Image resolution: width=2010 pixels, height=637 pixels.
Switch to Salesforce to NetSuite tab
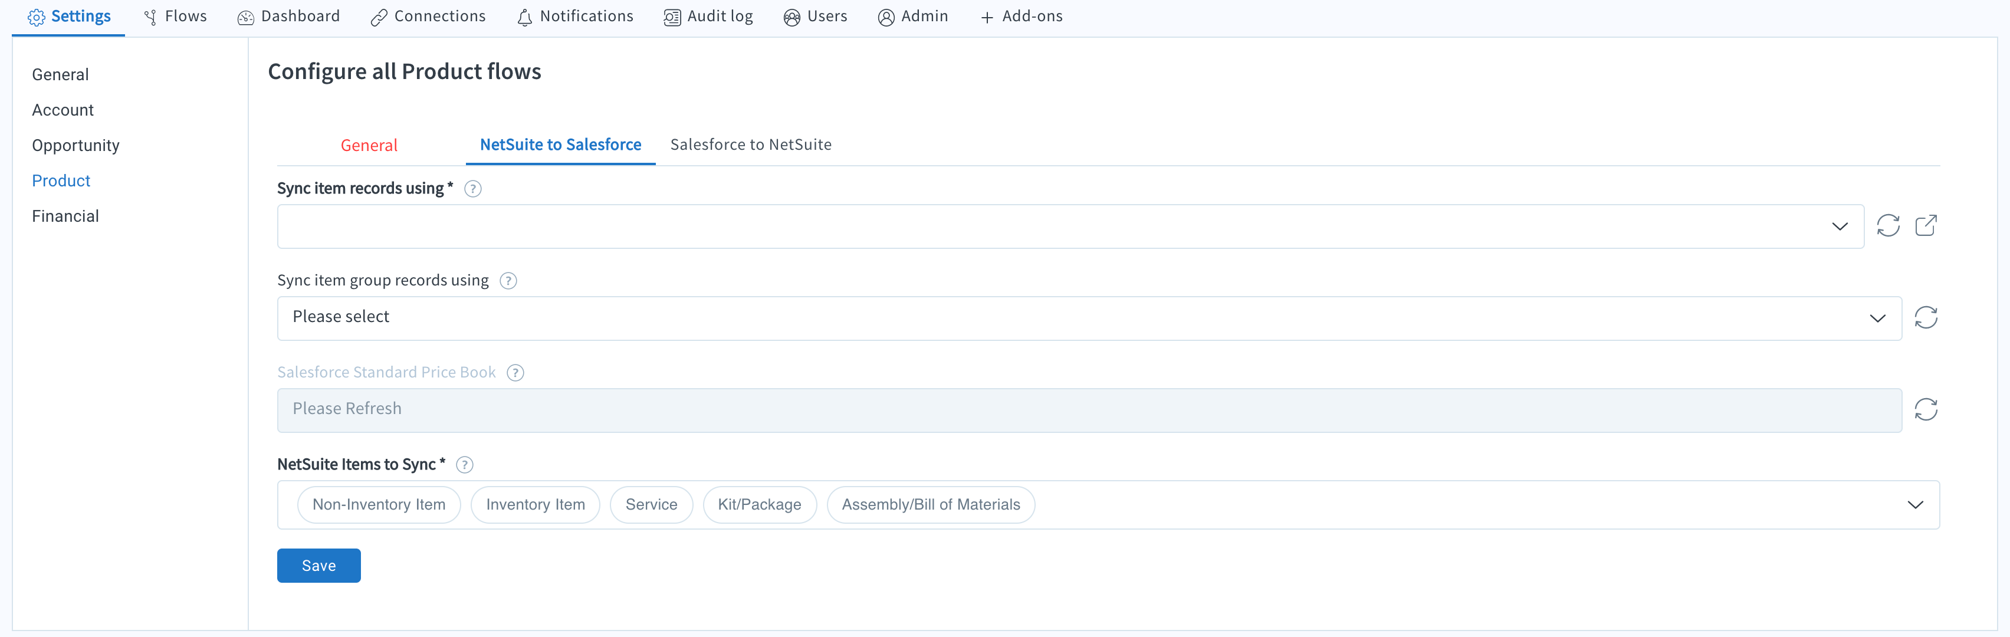(x=750, y=145)
